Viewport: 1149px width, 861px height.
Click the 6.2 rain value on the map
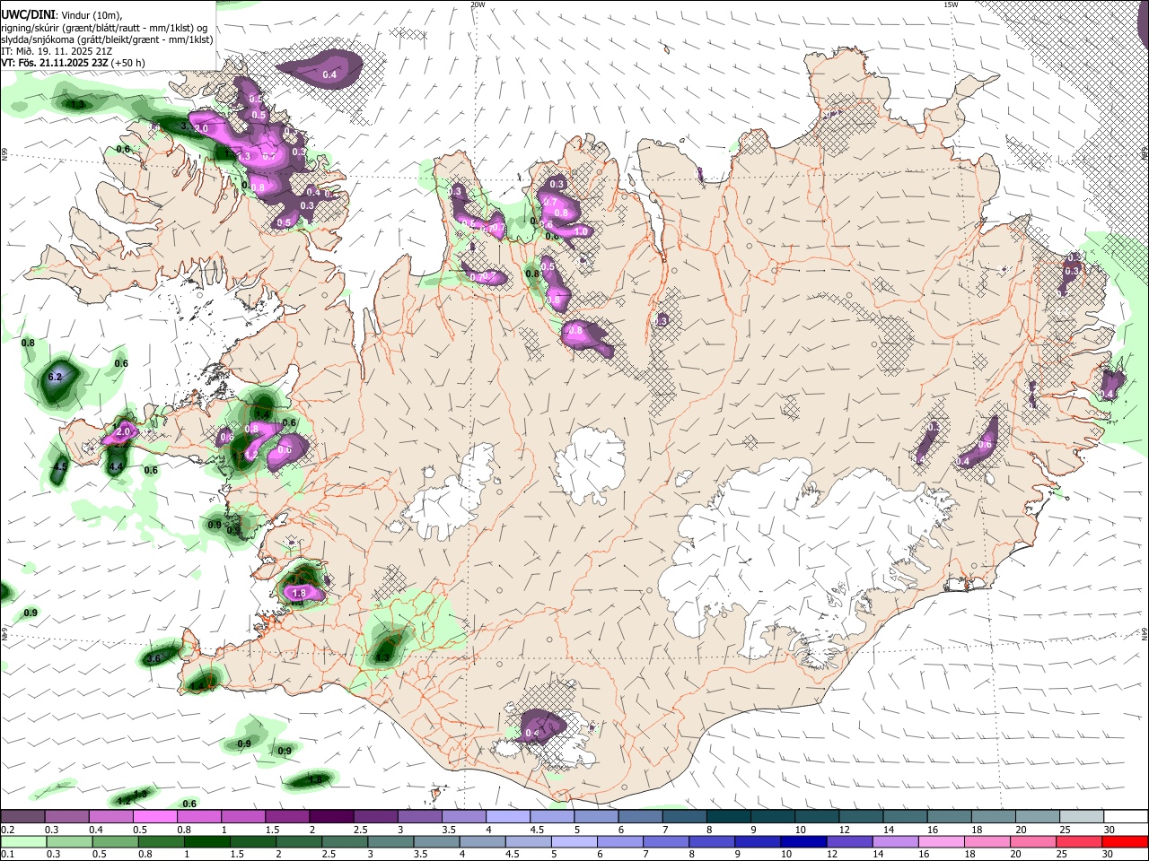click(55, 377)
